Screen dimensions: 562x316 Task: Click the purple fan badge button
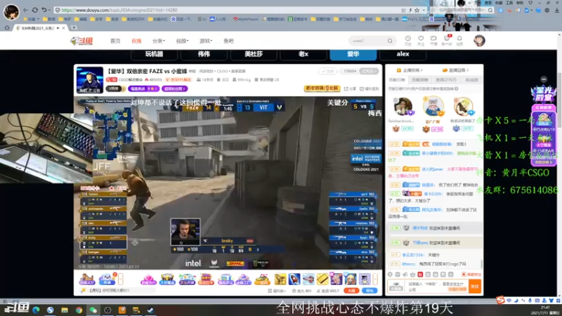[174, 88]
